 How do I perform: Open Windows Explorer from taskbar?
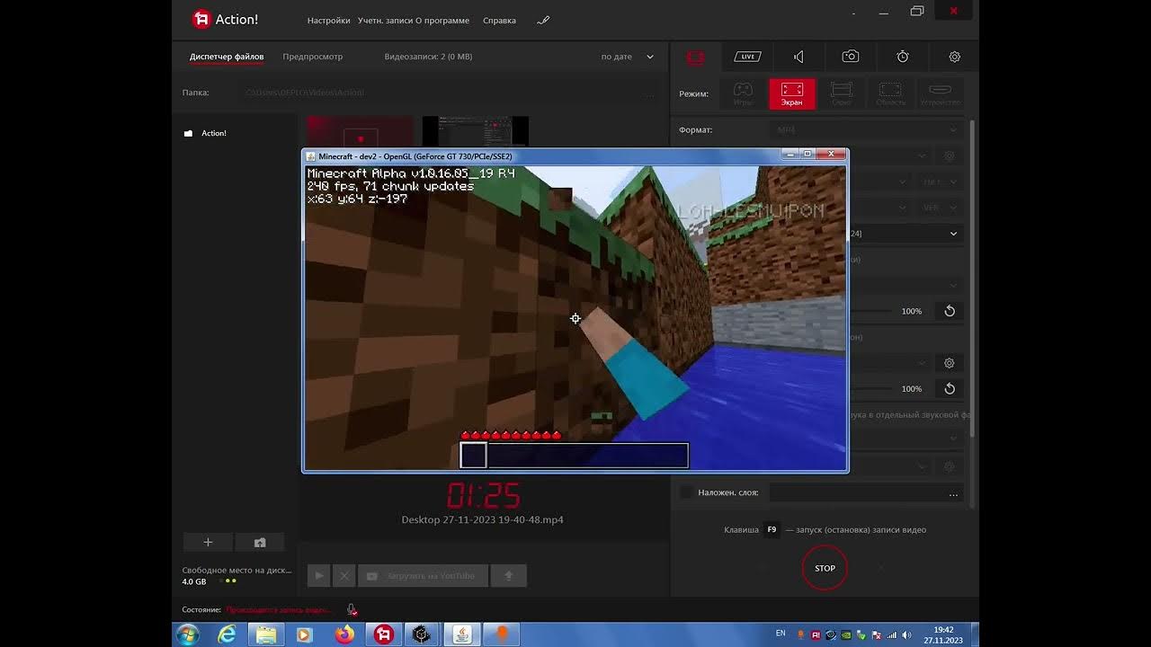(266, 634)
